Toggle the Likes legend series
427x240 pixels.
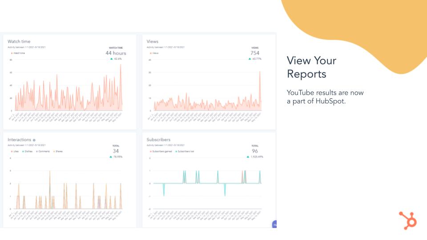coord(15,151)
